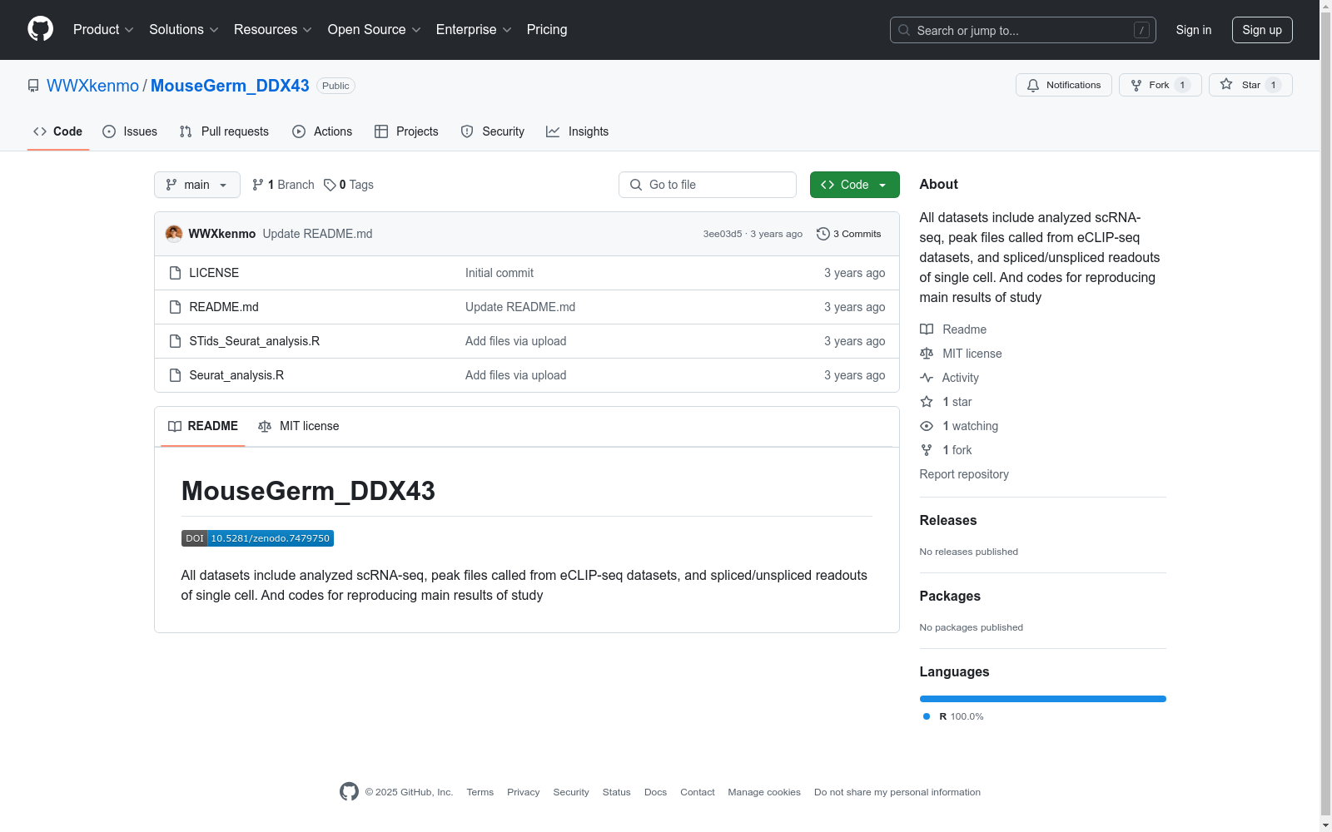The height and width of the screenshot is (832, 1332).
Task: View the 1 Branch link
Action: pos(283,185)
